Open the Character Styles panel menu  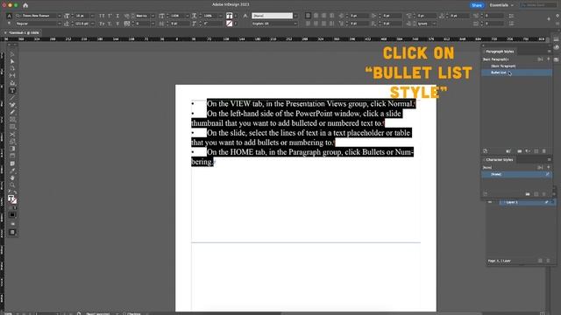pos(550,159)
